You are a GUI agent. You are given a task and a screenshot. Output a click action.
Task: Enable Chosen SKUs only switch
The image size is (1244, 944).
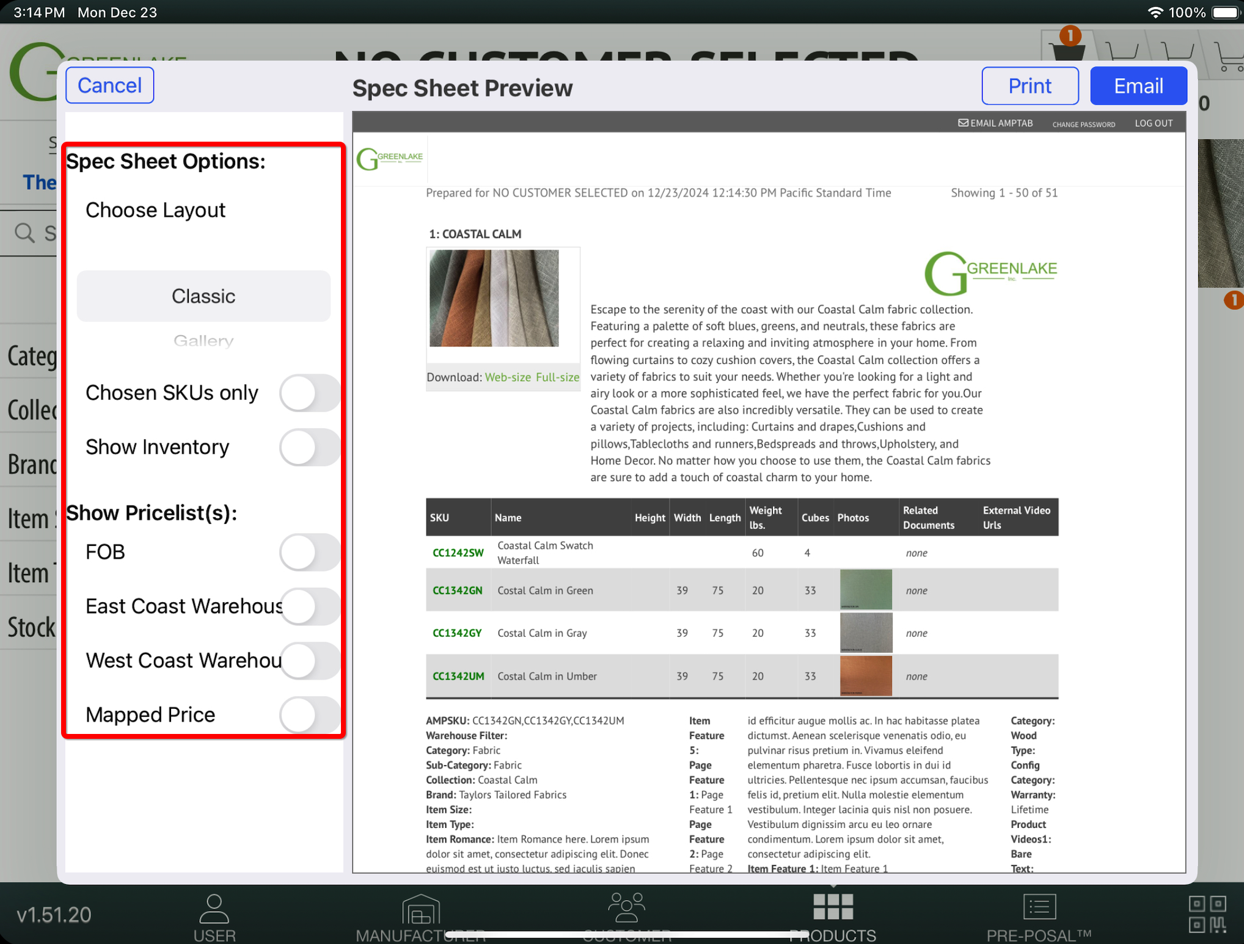(310, 393)
